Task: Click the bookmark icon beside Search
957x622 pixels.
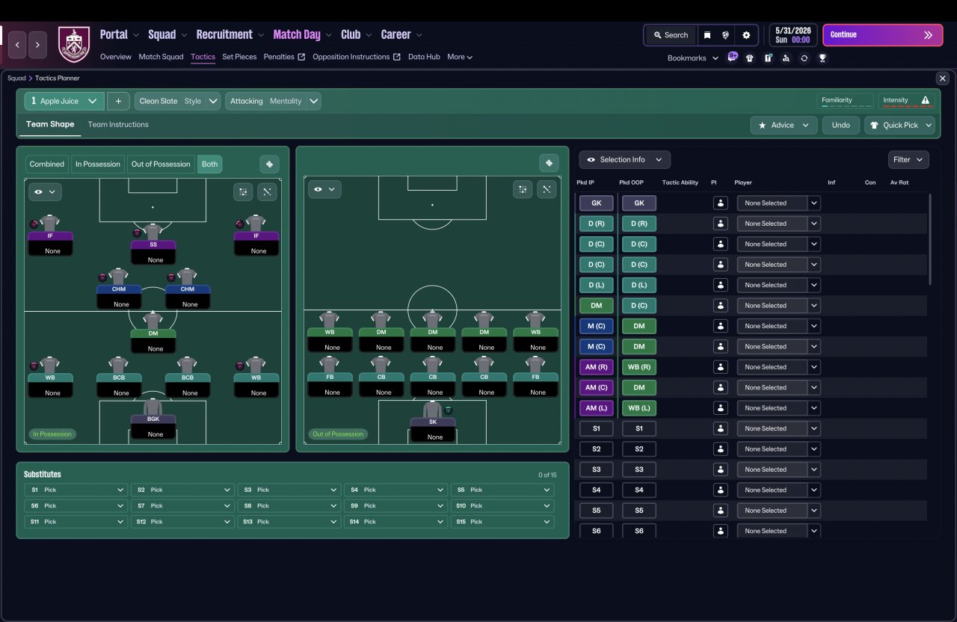Action: (707, 35)
